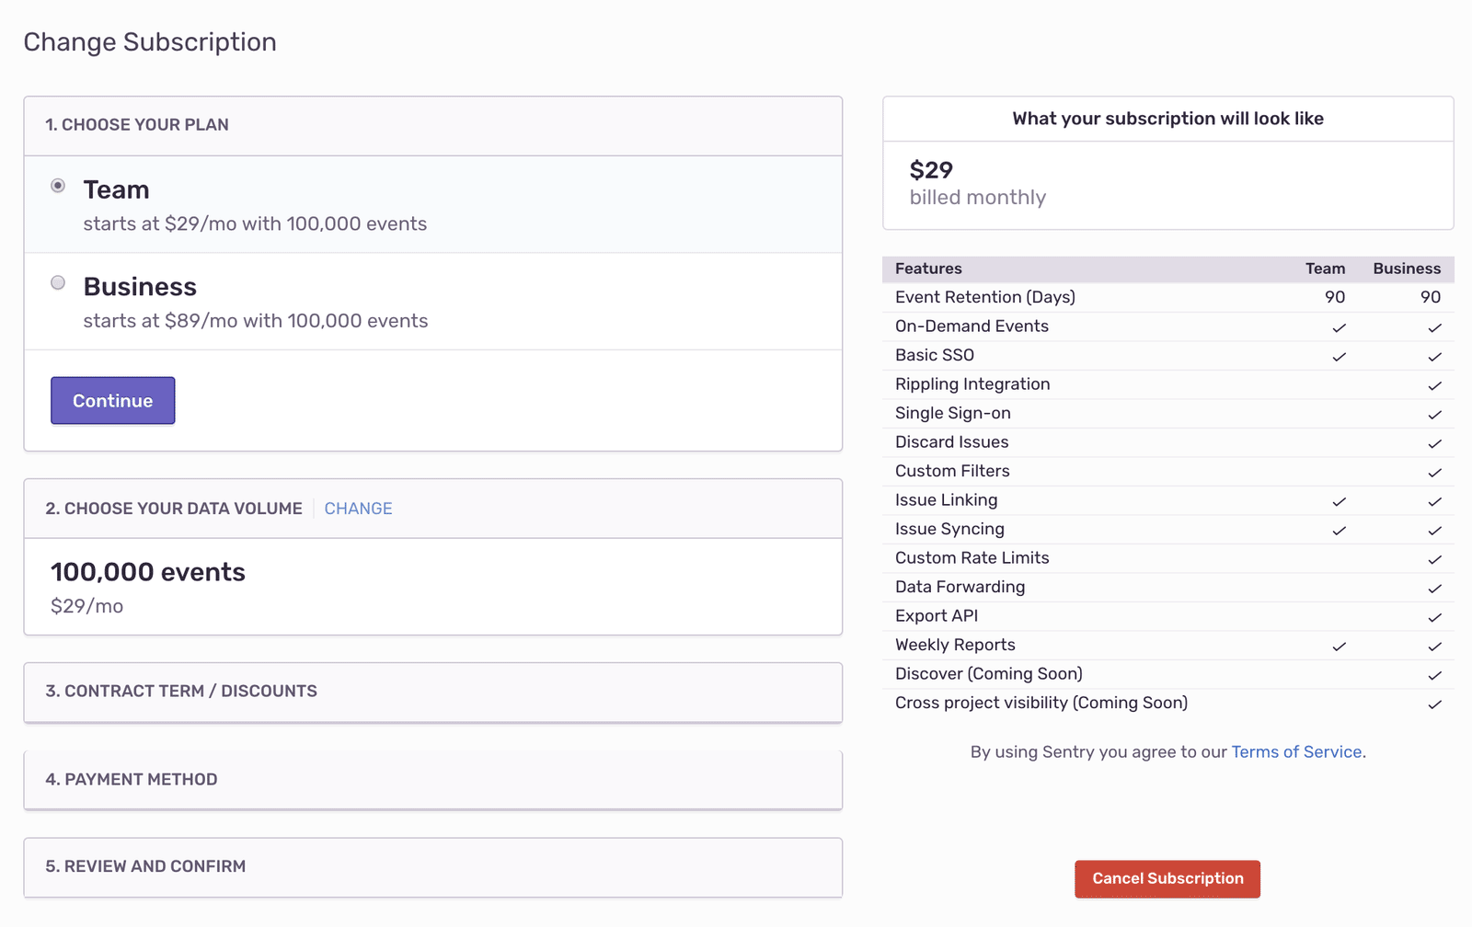Click the Team plan title text
The height and width of the screenshot is (927, 1472).
(x=116, y=189)
